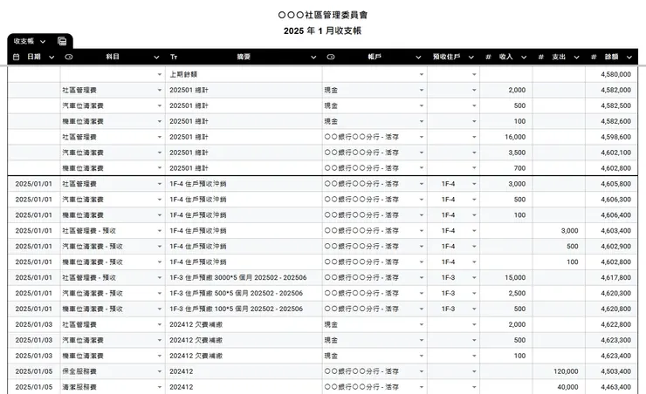Open the 收支帳 table name dropdown arrow

tap(43, 42)
